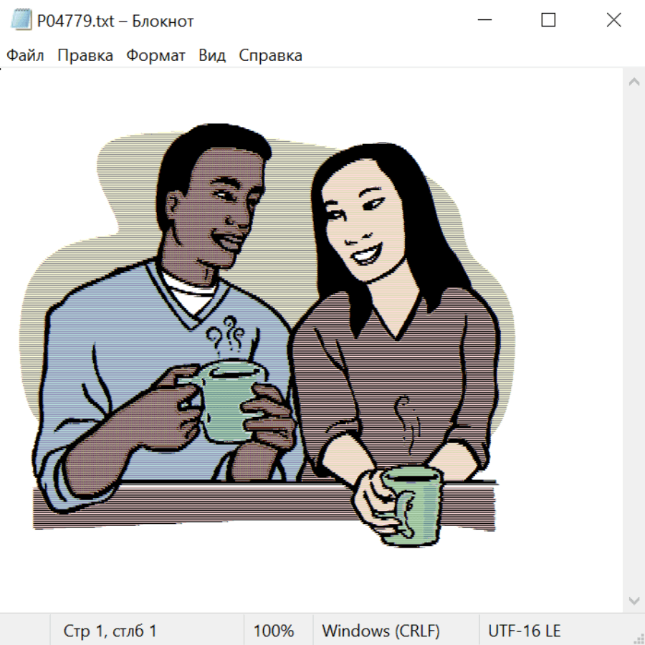Open the Формат menu
Image resolution: width=645 pixels, height=645 pixels.
(x=156, y=56)
